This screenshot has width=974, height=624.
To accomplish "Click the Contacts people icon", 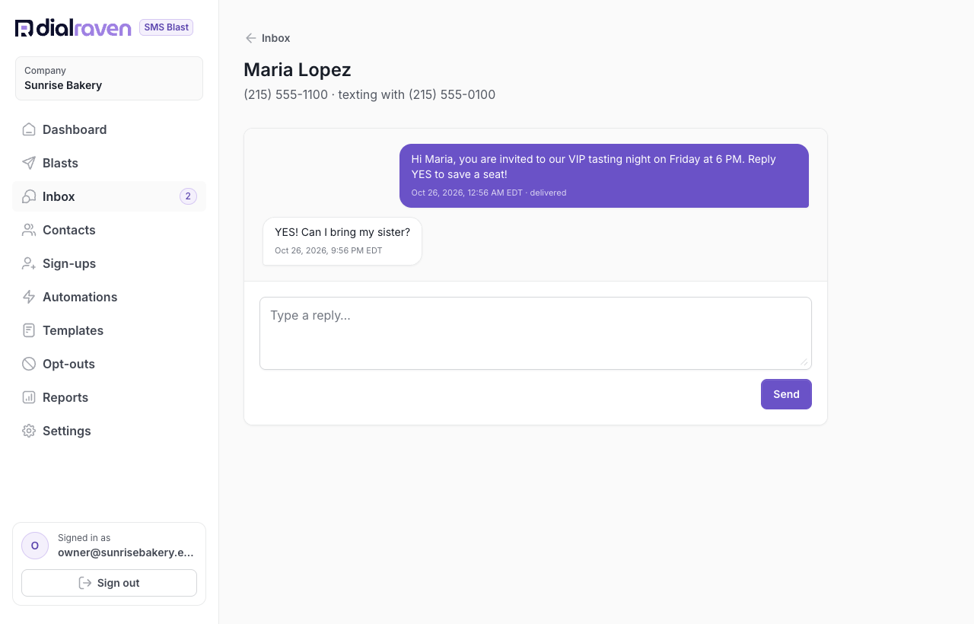I will tap(29, 230).
